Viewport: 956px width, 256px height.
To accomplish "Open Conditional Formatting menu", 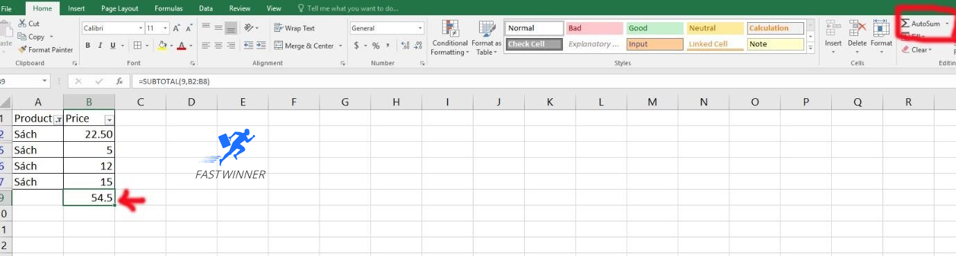I will pos(450,38).
